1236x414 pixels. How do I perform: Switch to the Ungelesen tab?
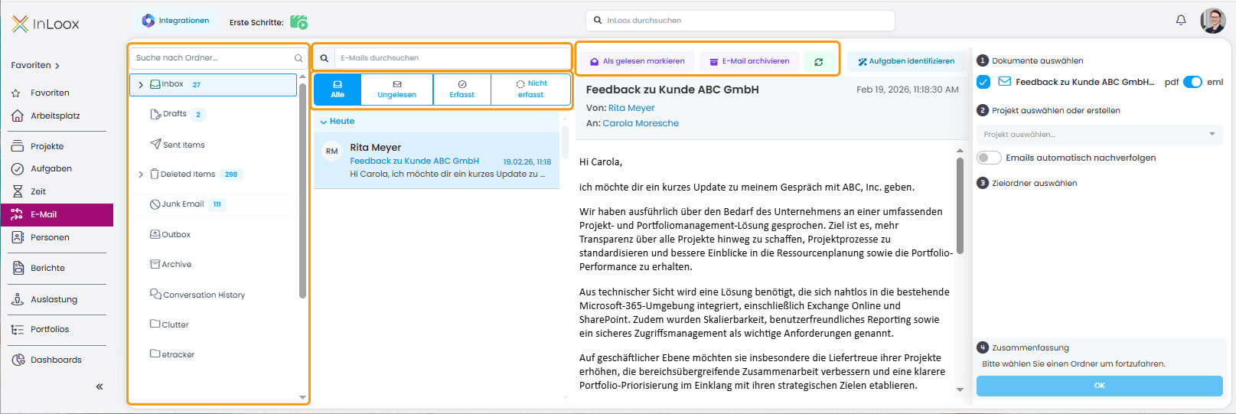point(397,90)
